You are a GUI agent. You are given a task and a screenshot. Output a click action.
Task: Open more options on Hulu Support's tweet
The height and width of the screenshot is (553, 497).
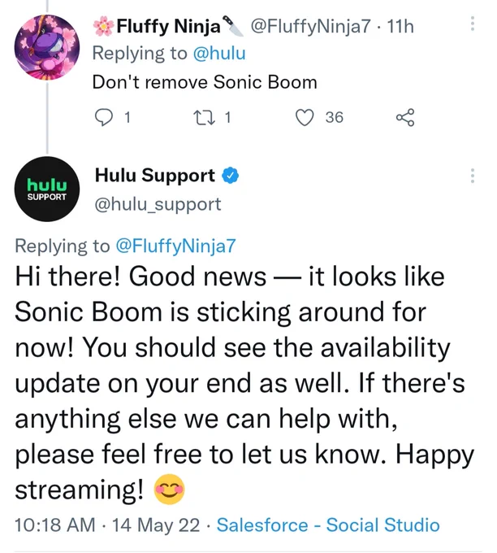[x=473, y=176]
